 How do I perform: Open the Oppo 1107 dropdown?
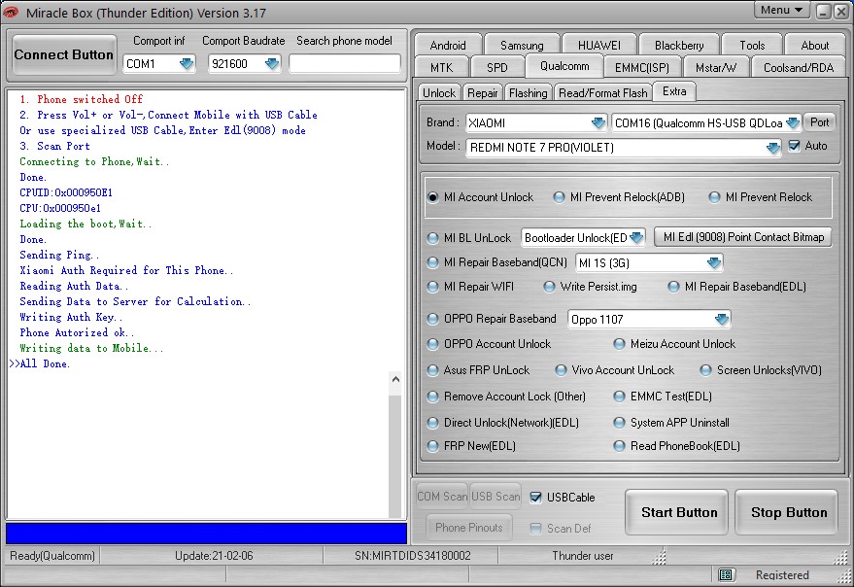pyautogui.click(x=722, y=319)
